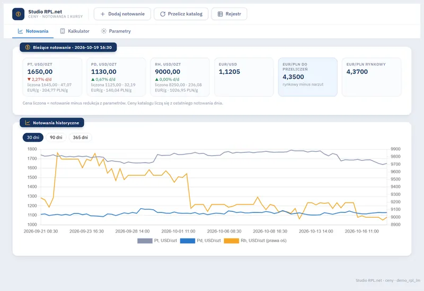424x291 pixels.
Task: Click the chart icon on Notowania tab
Action: [20, 31]
